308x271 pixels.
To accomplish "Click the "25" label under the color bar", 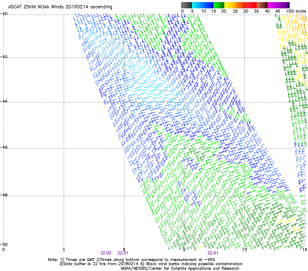I will tap(235, 11).
